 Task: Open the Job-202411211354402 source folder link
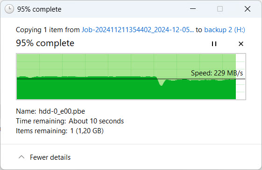(x=138, y=30)
